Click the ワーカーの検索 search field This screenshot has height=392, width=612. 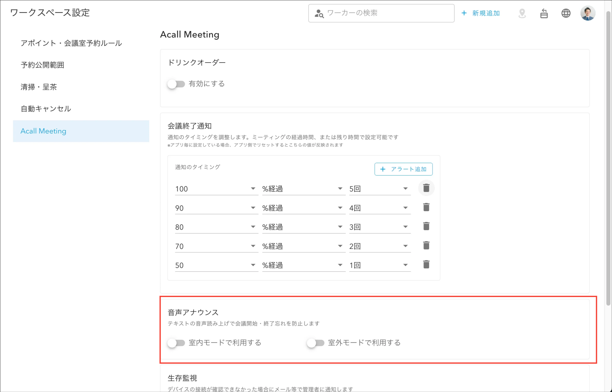(381, 13)
